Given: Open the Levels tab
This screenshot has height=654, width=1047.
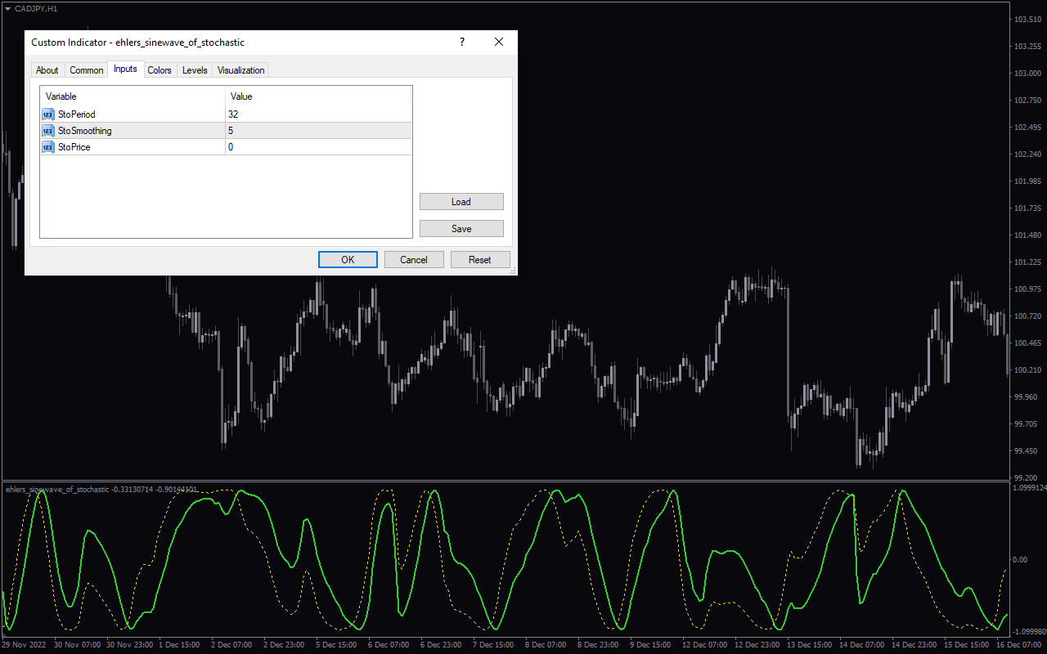Looking at the screenshot, I should point(195,70).
